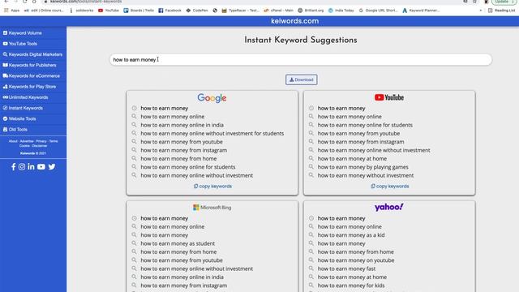Select Bing 'how to earn money online in india'
519x292 pixels.
182,277
